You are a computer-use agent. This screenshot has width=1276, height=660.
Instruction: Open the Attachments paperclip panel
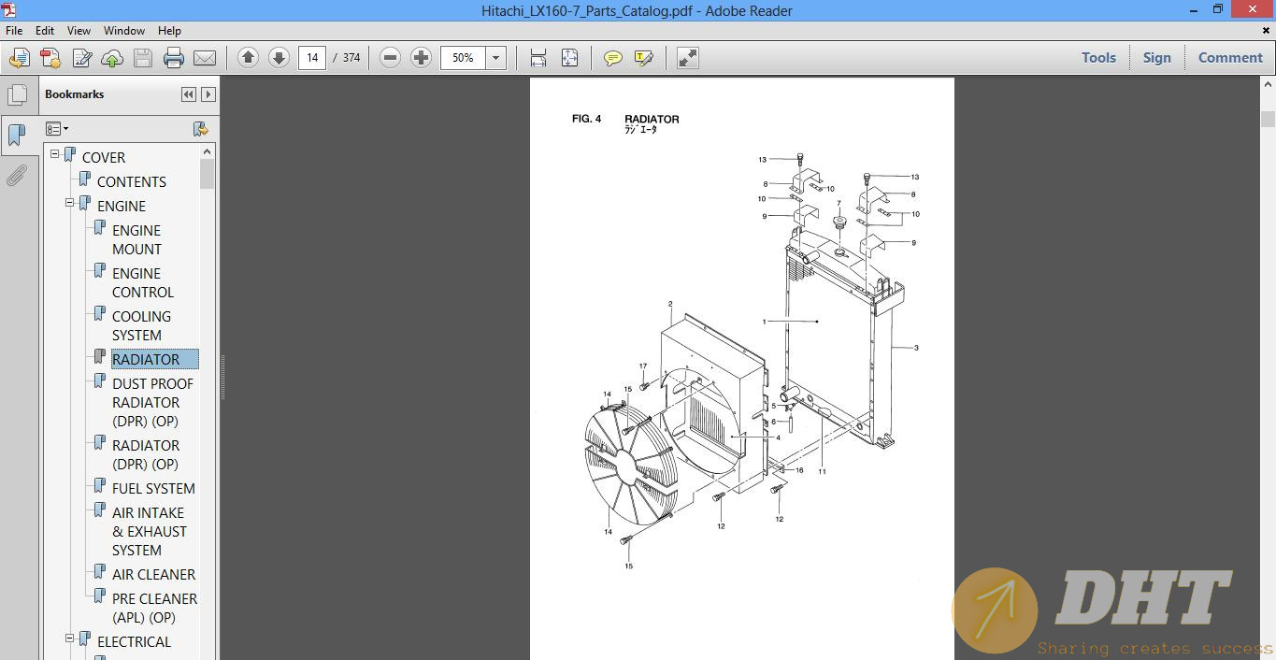pyautogui.click(x=17, y=176)
